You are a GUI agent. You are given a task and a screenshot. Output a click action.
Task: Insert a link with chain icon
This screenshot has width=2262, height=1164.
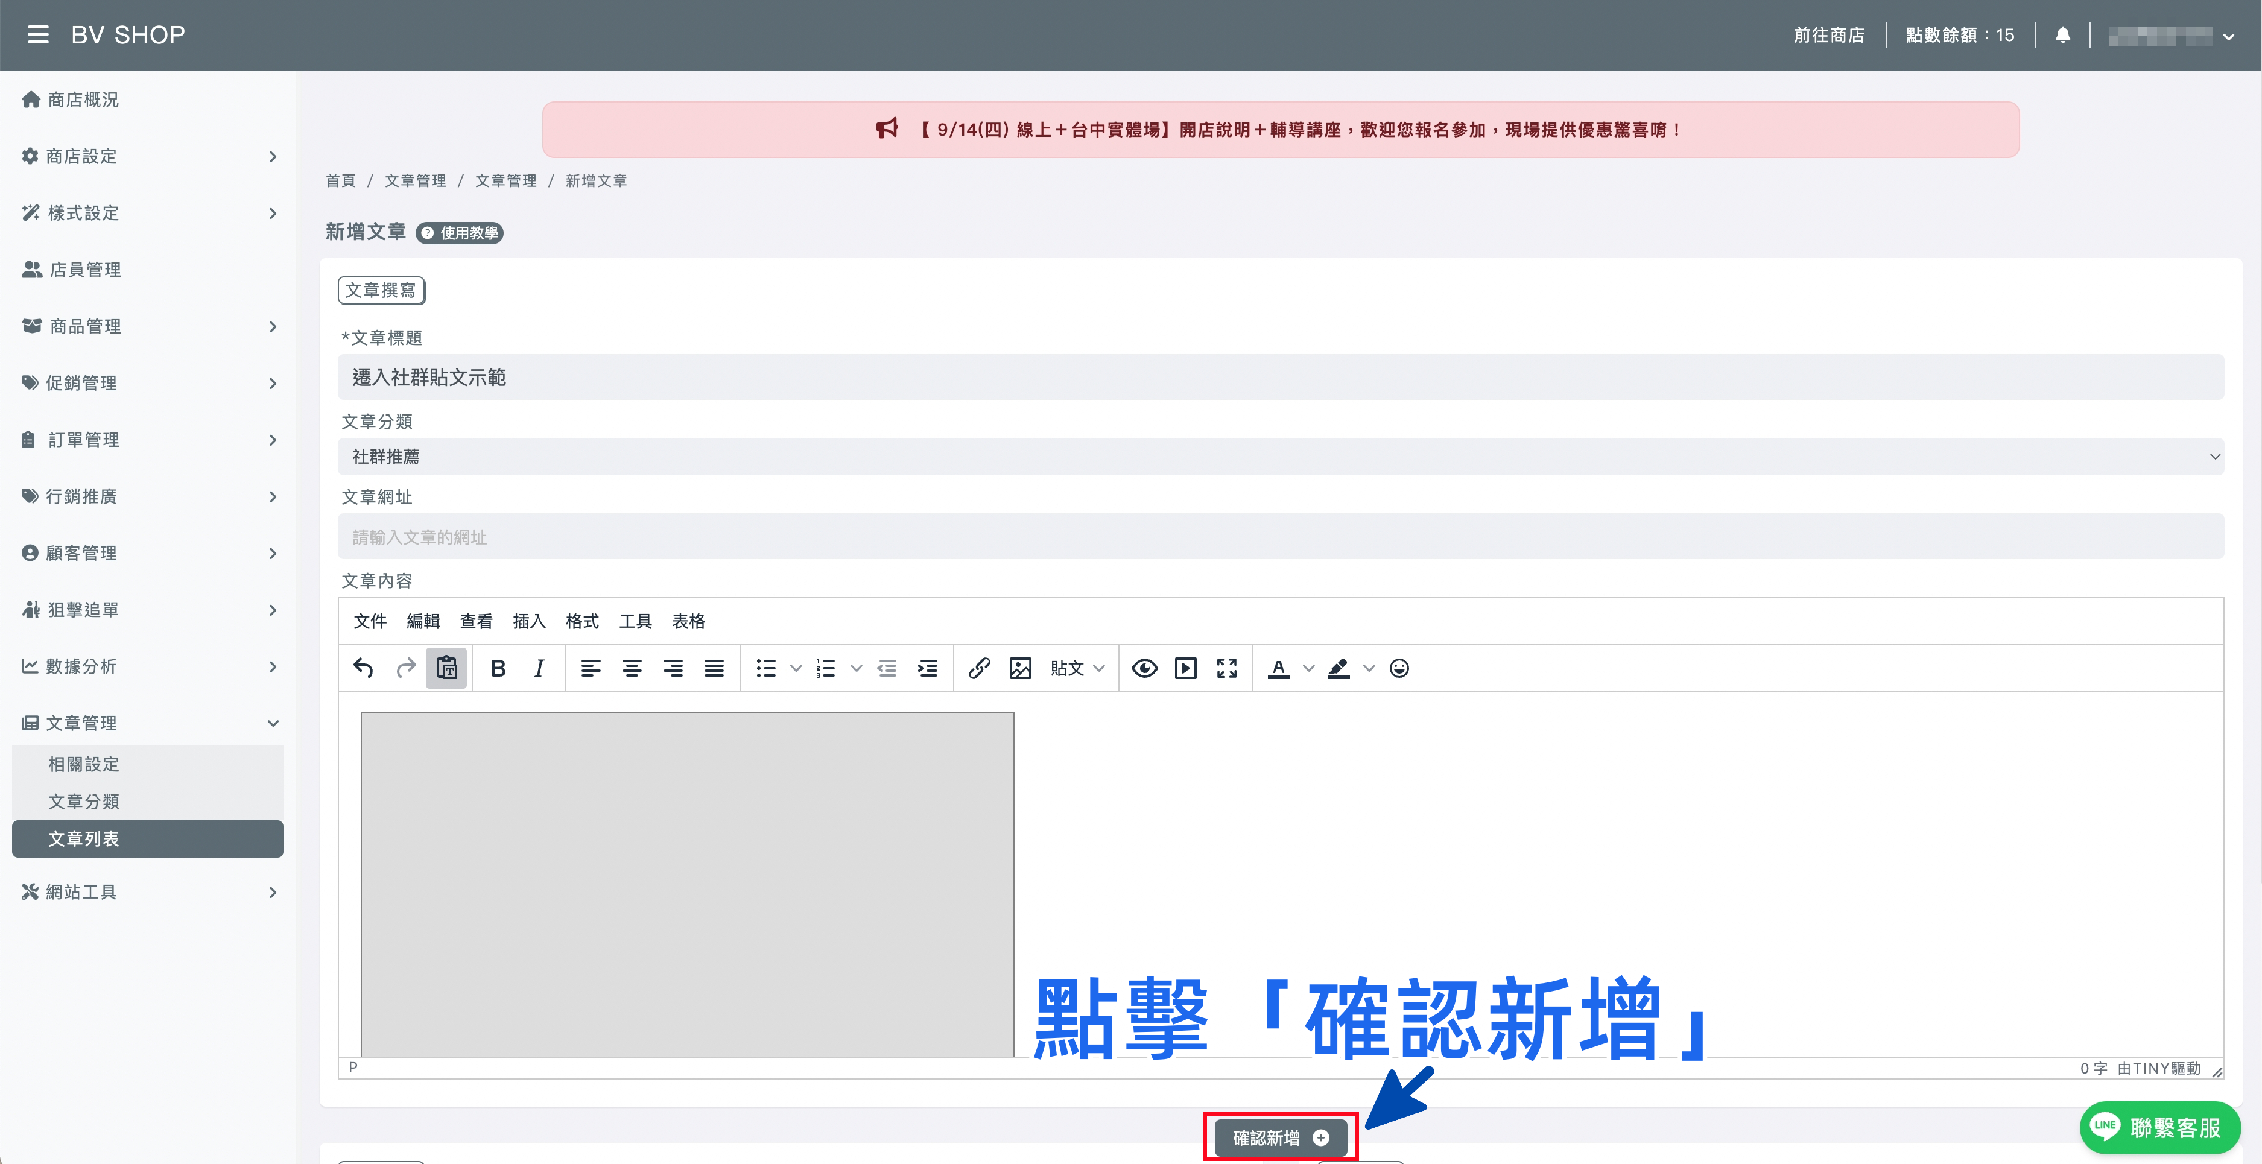coord(979,668)
